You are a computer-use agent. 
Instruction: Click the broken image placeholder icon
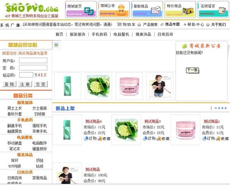coord(56,45)
